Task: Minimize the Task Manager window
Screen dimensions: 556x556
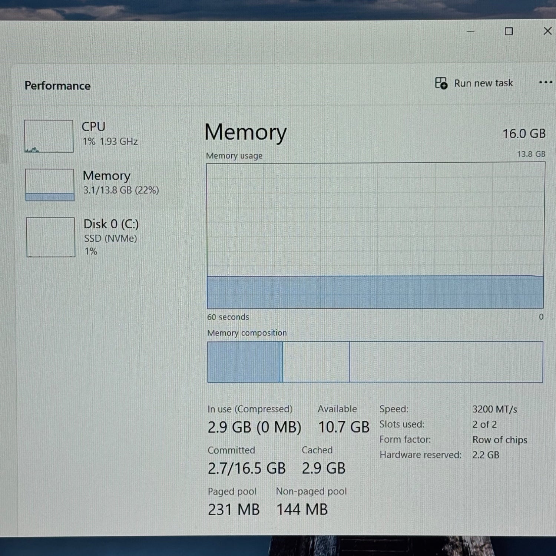Action: tap(470, 32)
